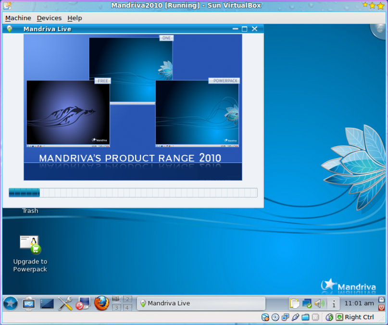This screenshot has height=325, width=388.
Task: Click the VirtualBox hard disk activity icon
Action: [265, 317]
